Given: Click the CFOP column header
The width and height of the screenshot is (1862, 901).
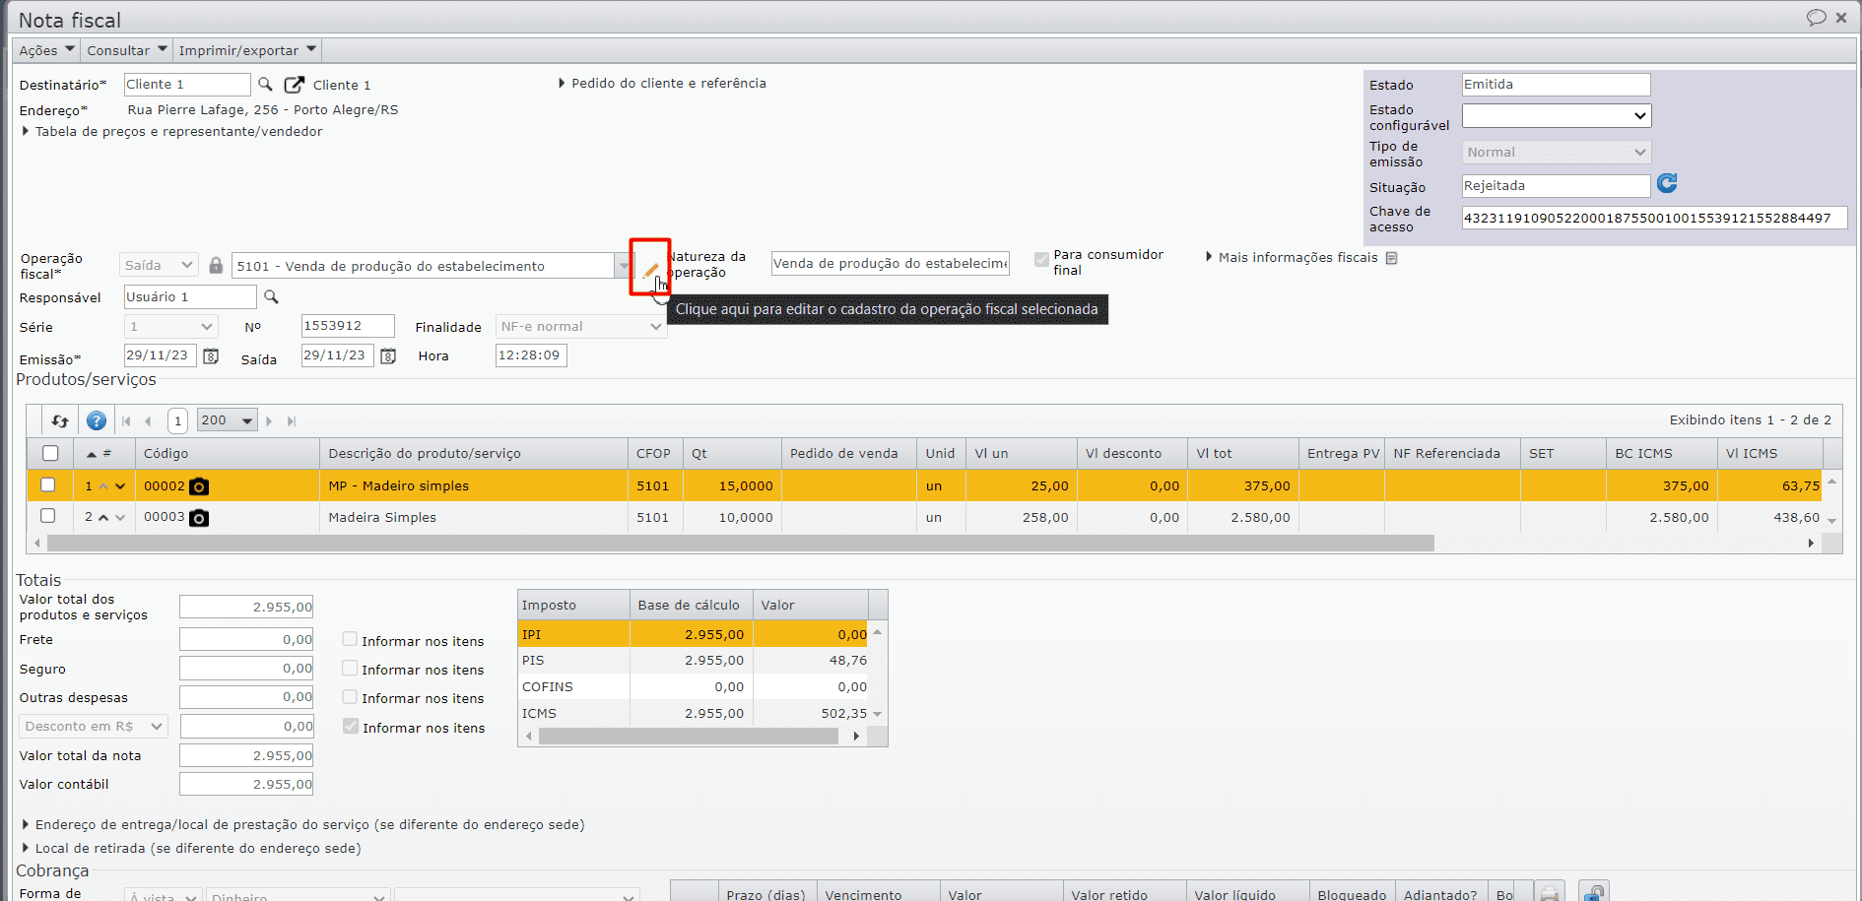Looking at the screenshot, I should click(x=653, y=454).
